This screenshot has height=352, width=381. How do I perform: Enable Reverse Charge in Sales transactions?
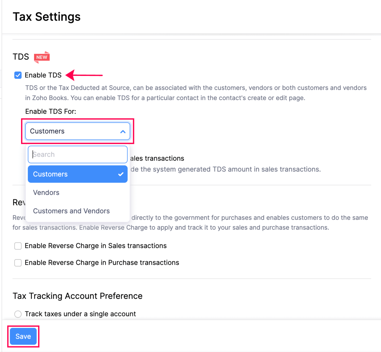[18, 246]
